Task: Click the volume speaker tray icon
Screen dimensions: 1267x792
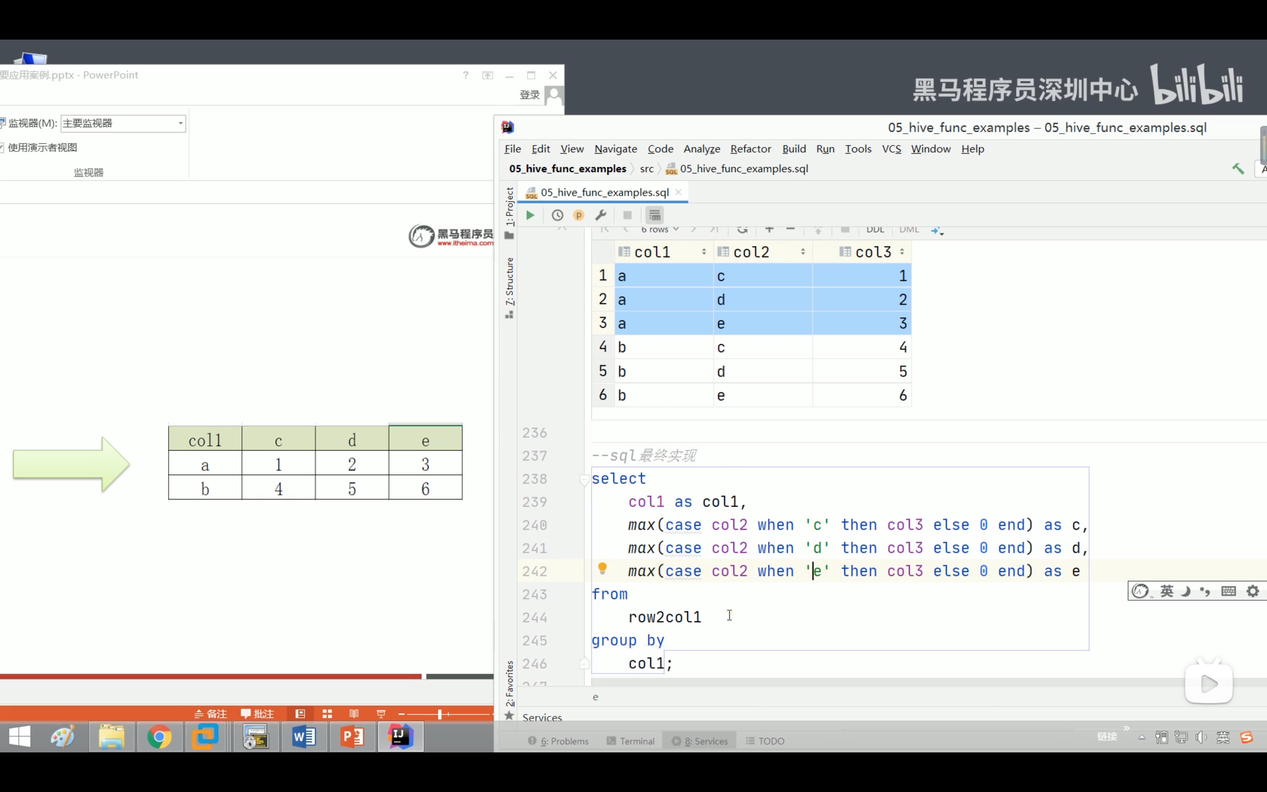Action: pyautogui.click(x=1201, y=737)
